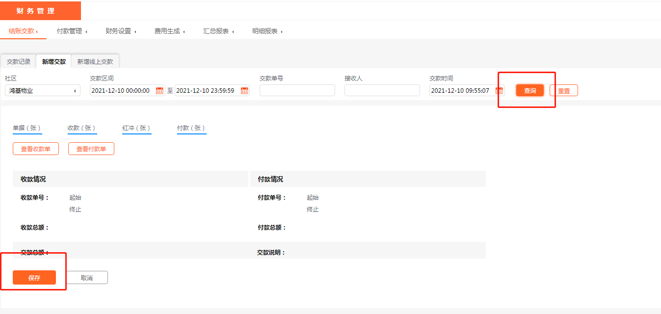The width and height of the screenshot is (661, 314).
Task: Click the orange 查询 button
Action: click(530, 90)
